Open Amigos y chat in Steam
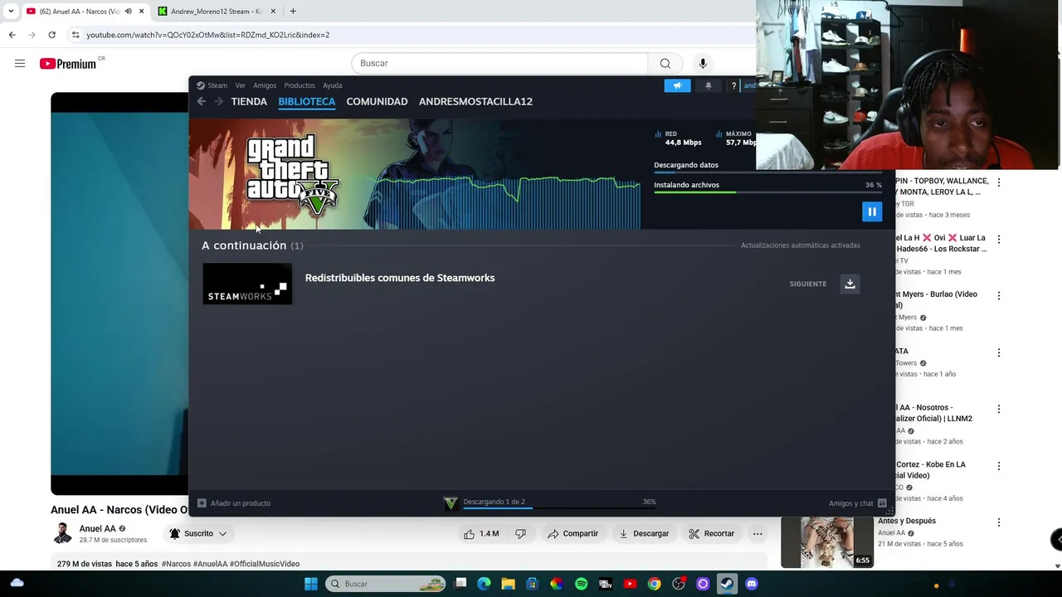The image size is (1062, 597). coord(858,503)
